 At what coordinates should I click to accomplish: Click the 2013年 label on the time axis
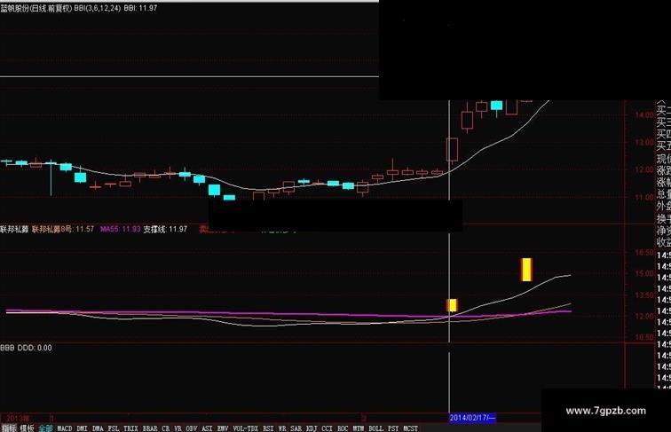[18, 419]
